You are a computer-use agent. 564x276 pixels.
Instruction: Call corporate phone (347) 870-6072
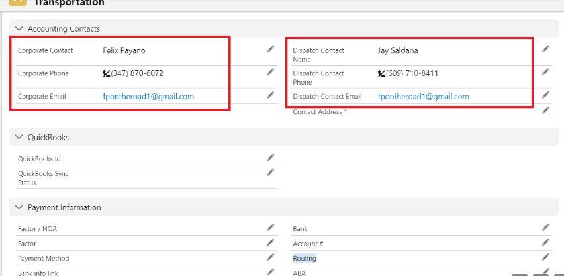coord(137,73)
